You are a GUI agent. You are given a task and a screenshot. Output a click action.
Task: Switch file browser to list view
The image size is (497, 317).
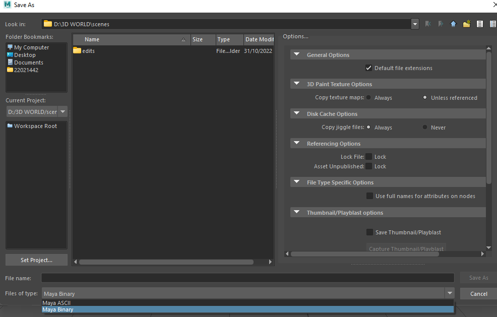(480, 24)
